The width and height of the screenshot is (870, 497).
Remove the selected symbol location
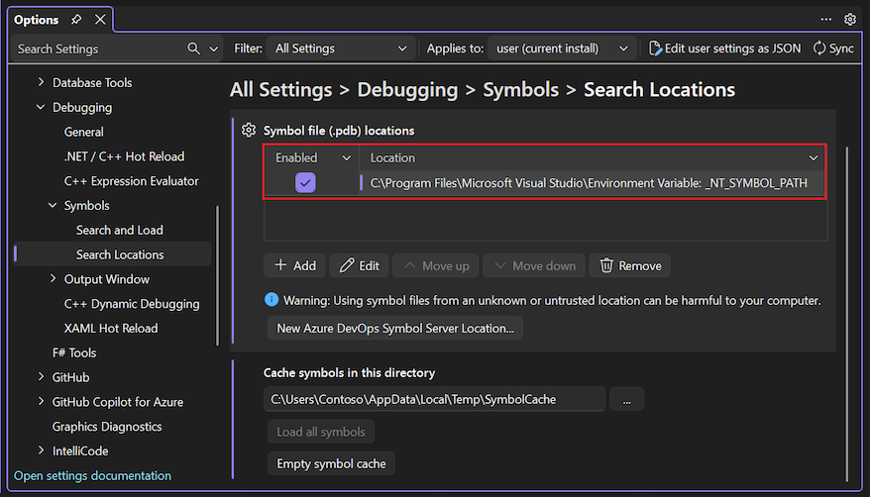pyautogui.click(x=630, y=265)
